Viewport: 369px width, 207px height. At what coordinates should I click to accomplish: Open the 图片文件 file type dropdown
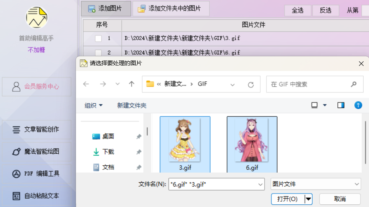[x=316, y=184]
